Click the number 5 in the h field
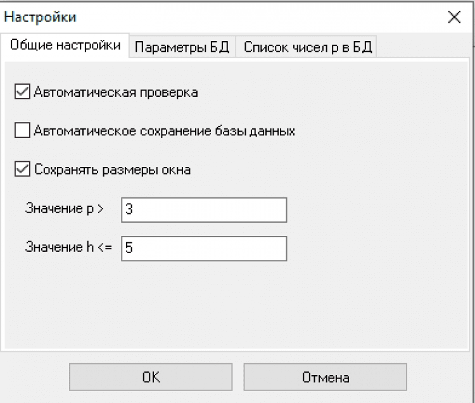This screenshot has height=403, width=475. pos(129,249)
